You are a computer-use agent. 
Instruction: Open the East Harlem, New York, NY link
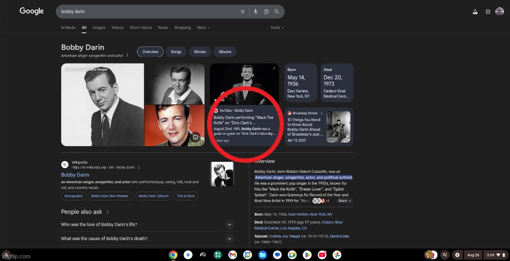coord(310,215)
